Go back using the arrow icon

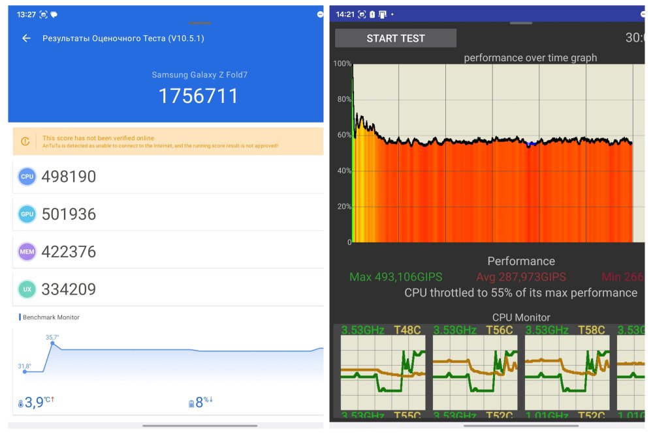pyautogui.click(x=26, y=38)
